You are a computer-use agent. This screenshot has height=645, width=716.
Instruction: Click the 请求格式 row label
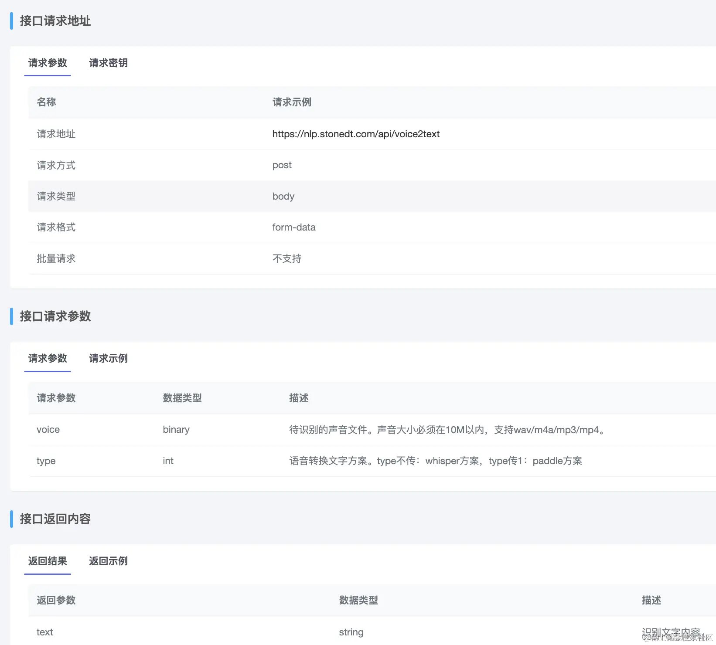coord(56,227)
